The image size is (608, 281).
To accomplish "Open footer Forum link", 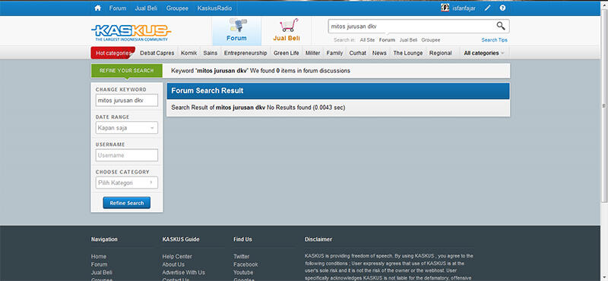I will [x=99, y=264].
